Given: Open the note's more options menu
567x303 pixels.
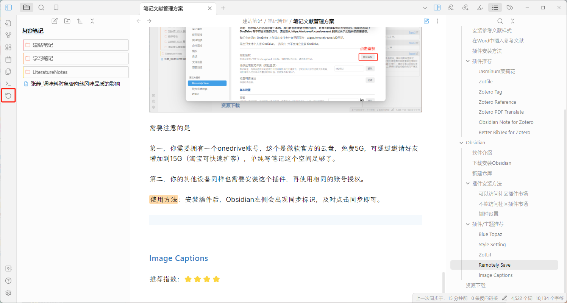Looking at the screenshot, I should coord(437,21).
